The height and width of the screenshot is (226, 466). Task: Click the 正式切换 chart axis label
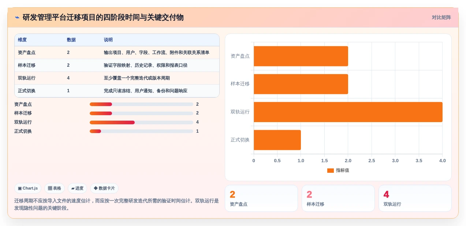pyautogui.click(x=240, y=140)
